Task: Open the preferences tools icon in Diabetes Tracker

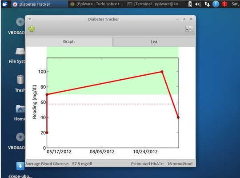Action: click(x=189, y=29)
